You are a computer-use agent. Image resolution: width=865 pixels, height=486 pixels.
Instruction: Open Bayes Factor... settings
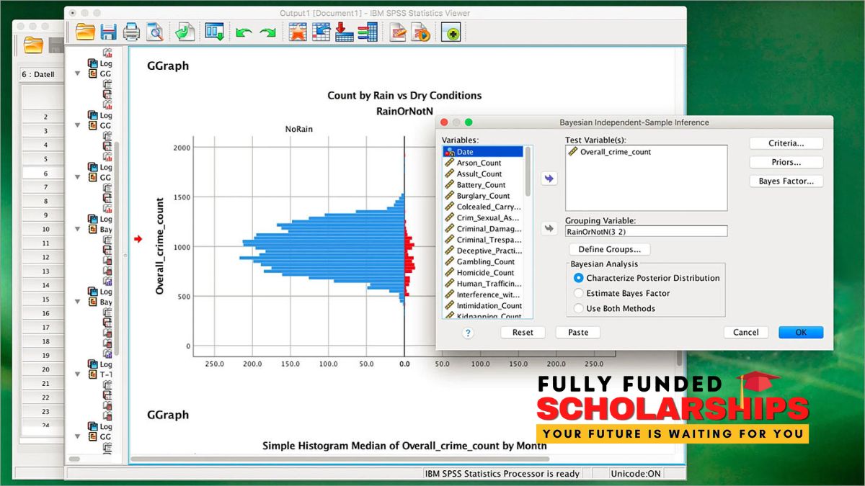(x=786, y=181)
